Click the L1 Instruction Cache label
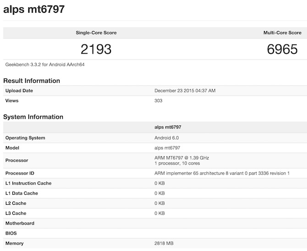Screen dimensions: 307x251 pyautogui.click(x=28, y=183)
